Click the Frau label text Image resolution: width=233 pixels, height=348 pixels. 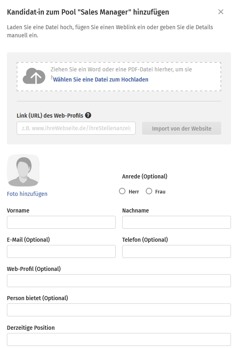click(160, 191)
